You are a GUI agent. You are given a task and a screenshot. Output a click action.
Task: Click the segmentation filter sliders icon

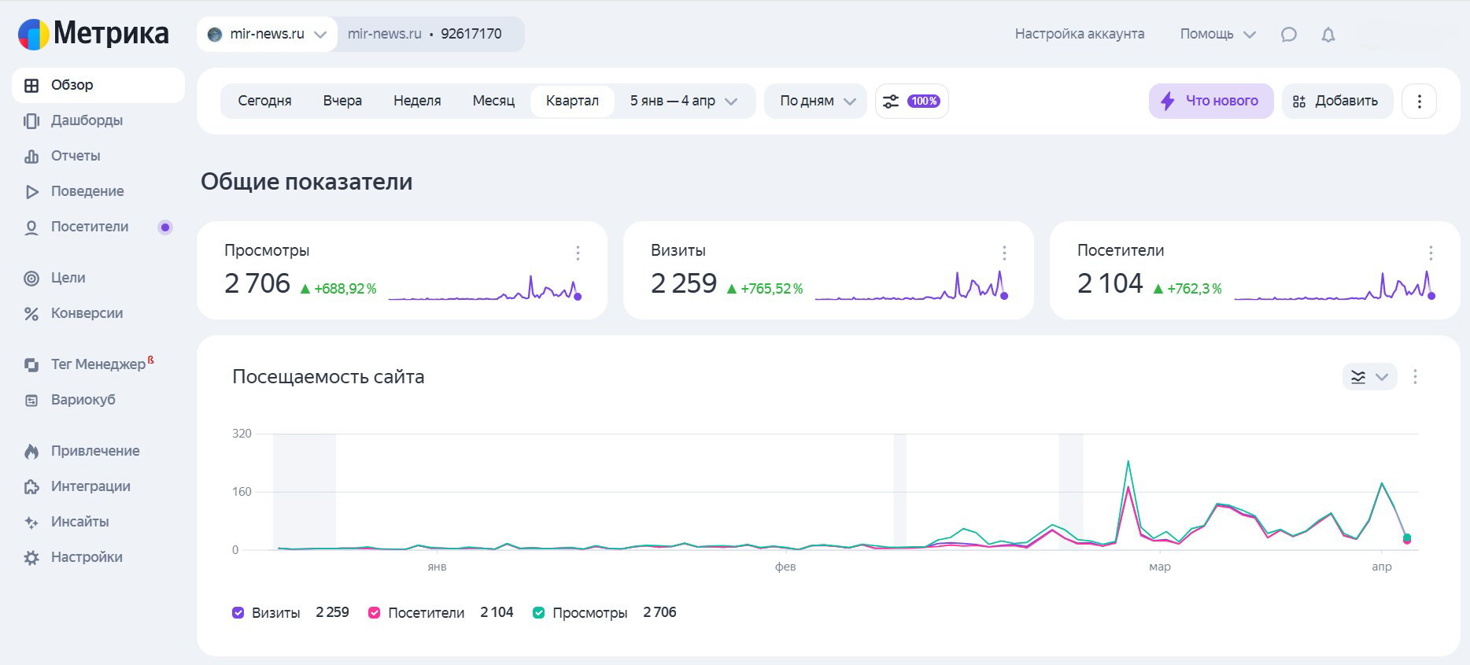[x=891, y=102]
